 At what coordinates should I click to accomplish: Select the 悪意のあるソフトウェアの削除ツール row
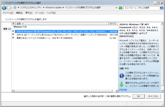coord(66,38)
